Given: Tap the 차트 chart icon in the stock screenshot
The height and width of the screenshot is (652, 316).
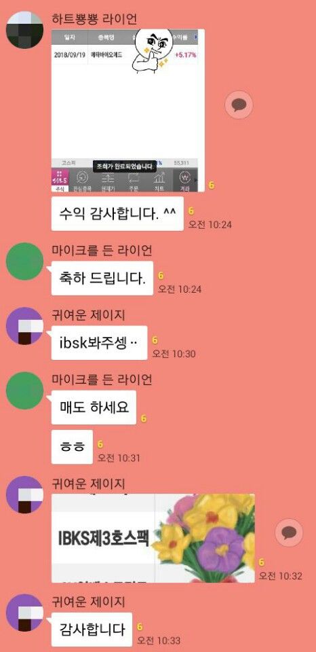Looking at the screenshot, I should [x=159, y=180].
